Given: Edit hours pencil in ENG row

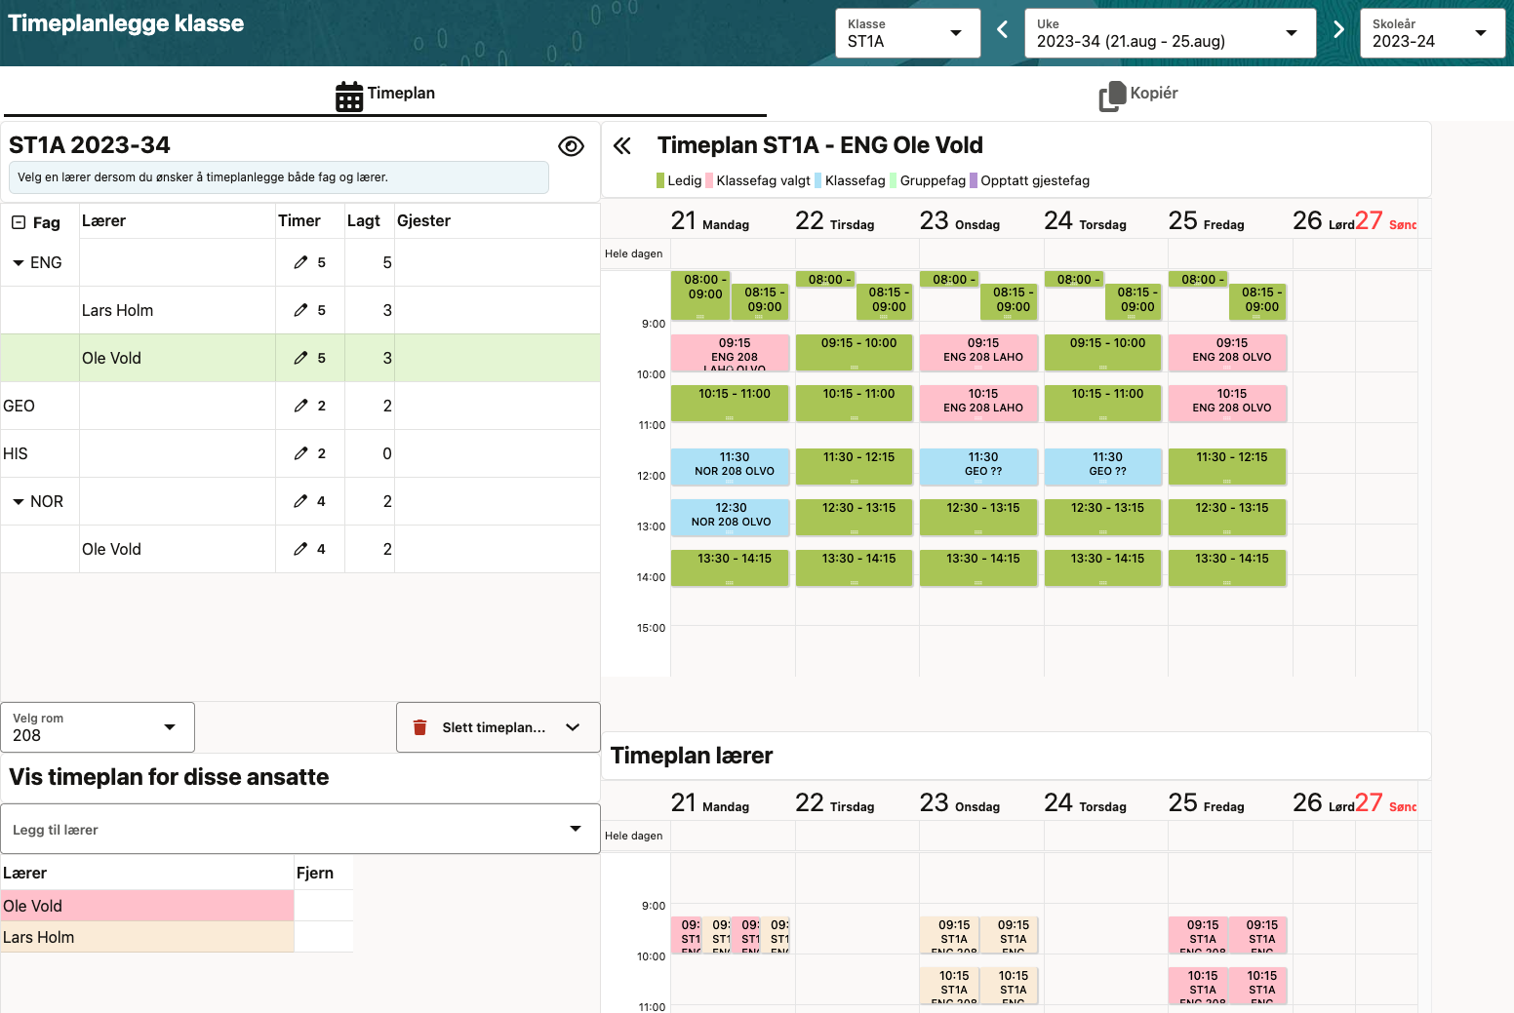Looking at the screenshot, I should (300, 262).
